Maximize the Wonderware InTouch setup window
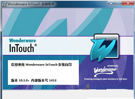 click(118, 3)
